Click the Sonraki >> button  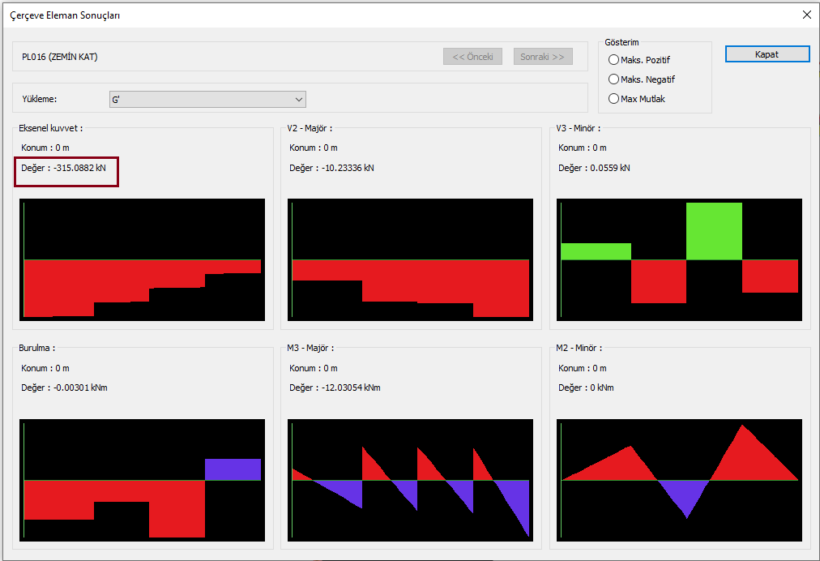[x=543, y=57]
